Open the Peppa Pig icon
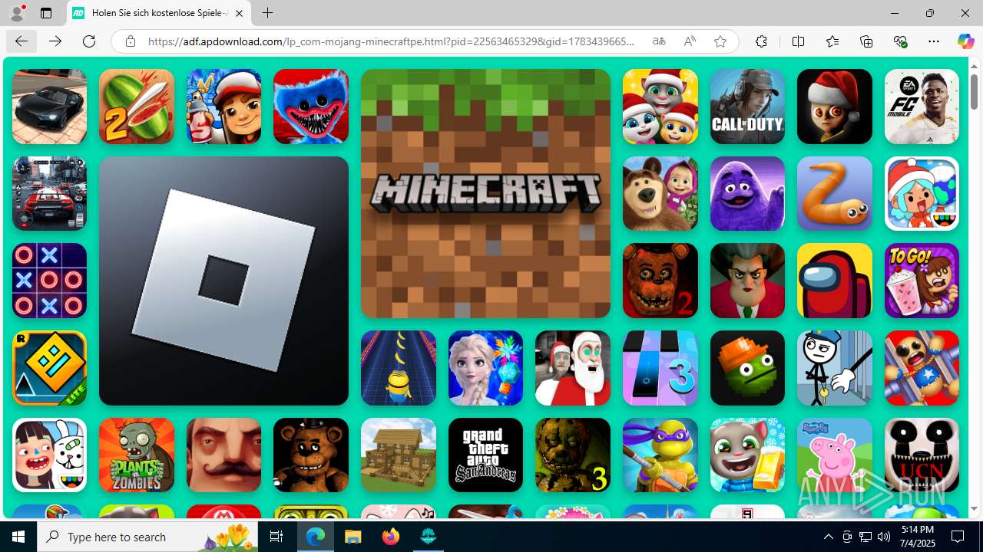This screenshot has height=552, width=983. (835, 455)
